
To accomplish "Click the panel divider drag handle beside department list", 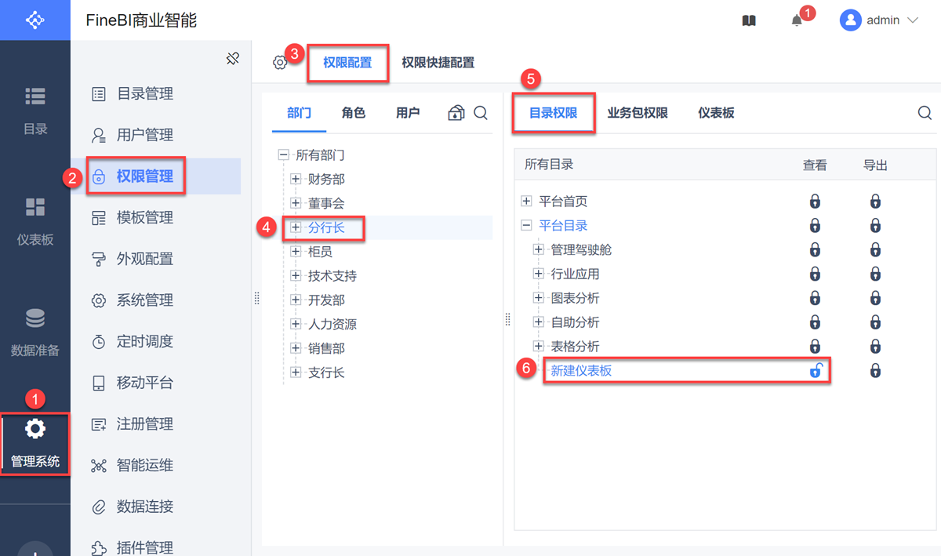I will tap(256, 298).
